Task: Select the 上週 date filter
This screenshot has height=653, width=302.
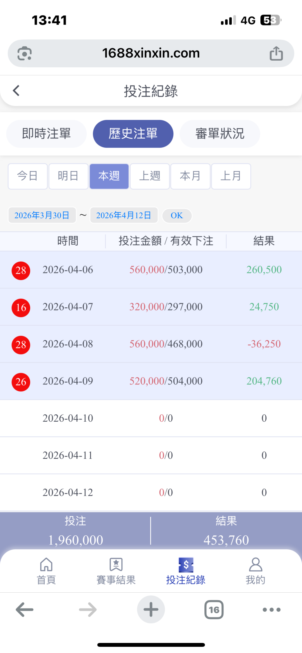Action: tap(150, 176)
